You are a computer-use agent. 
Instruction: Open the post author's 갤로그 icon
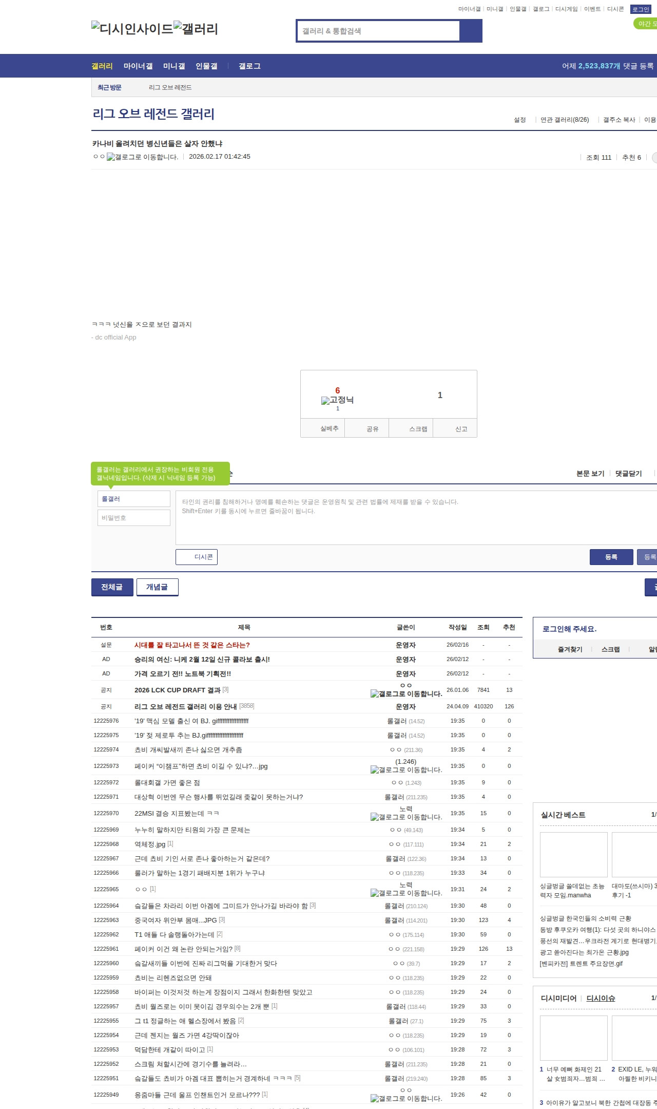coord(143,157)
